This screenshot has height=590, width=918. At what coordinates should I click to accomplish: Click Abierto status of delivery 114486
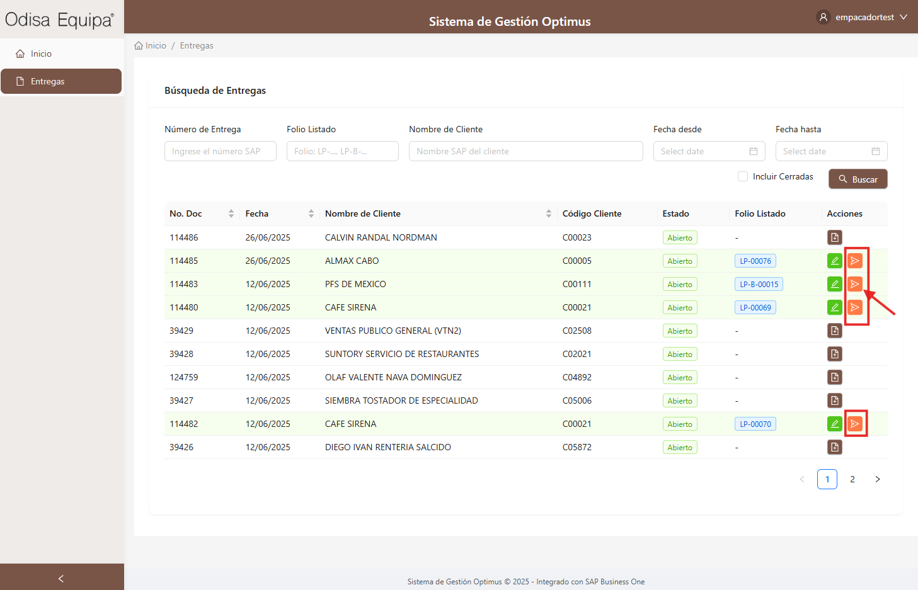click(x=680, y=237)
